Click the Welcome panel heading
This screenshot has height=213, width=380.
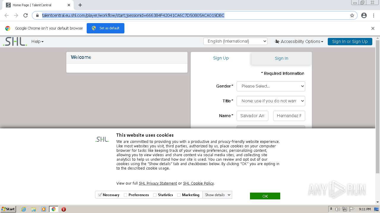[x=81, y=57]
